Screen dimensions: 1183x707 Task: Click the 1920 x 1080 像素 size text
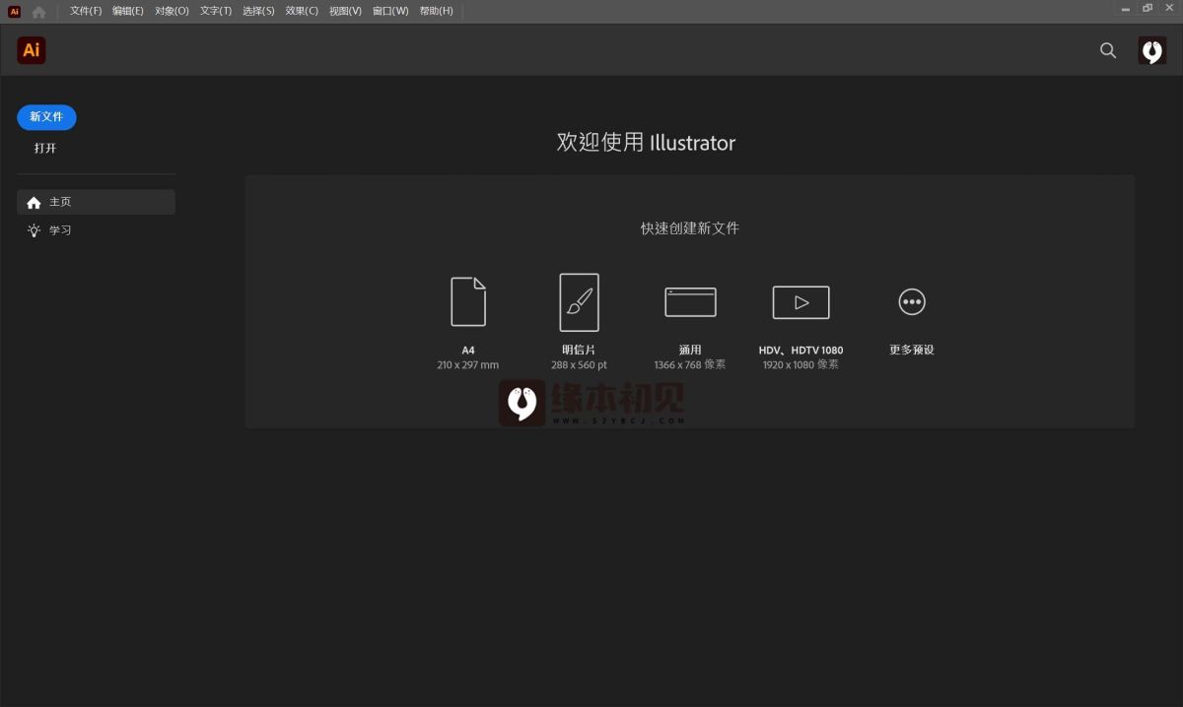tap(800, 364)
